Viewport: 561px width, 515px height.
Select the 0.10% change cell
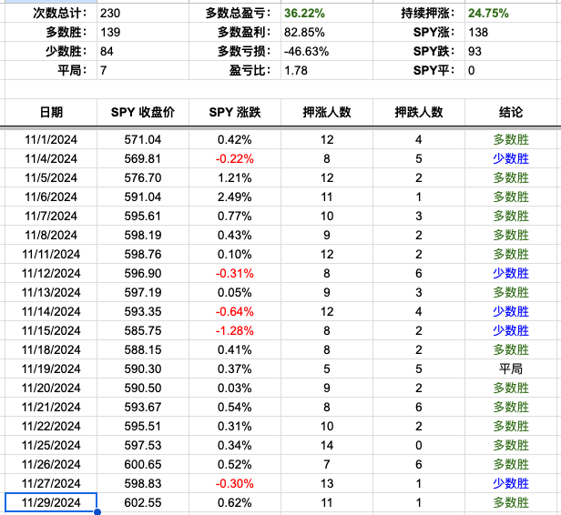pyautogui.click(x=235, y=254)
